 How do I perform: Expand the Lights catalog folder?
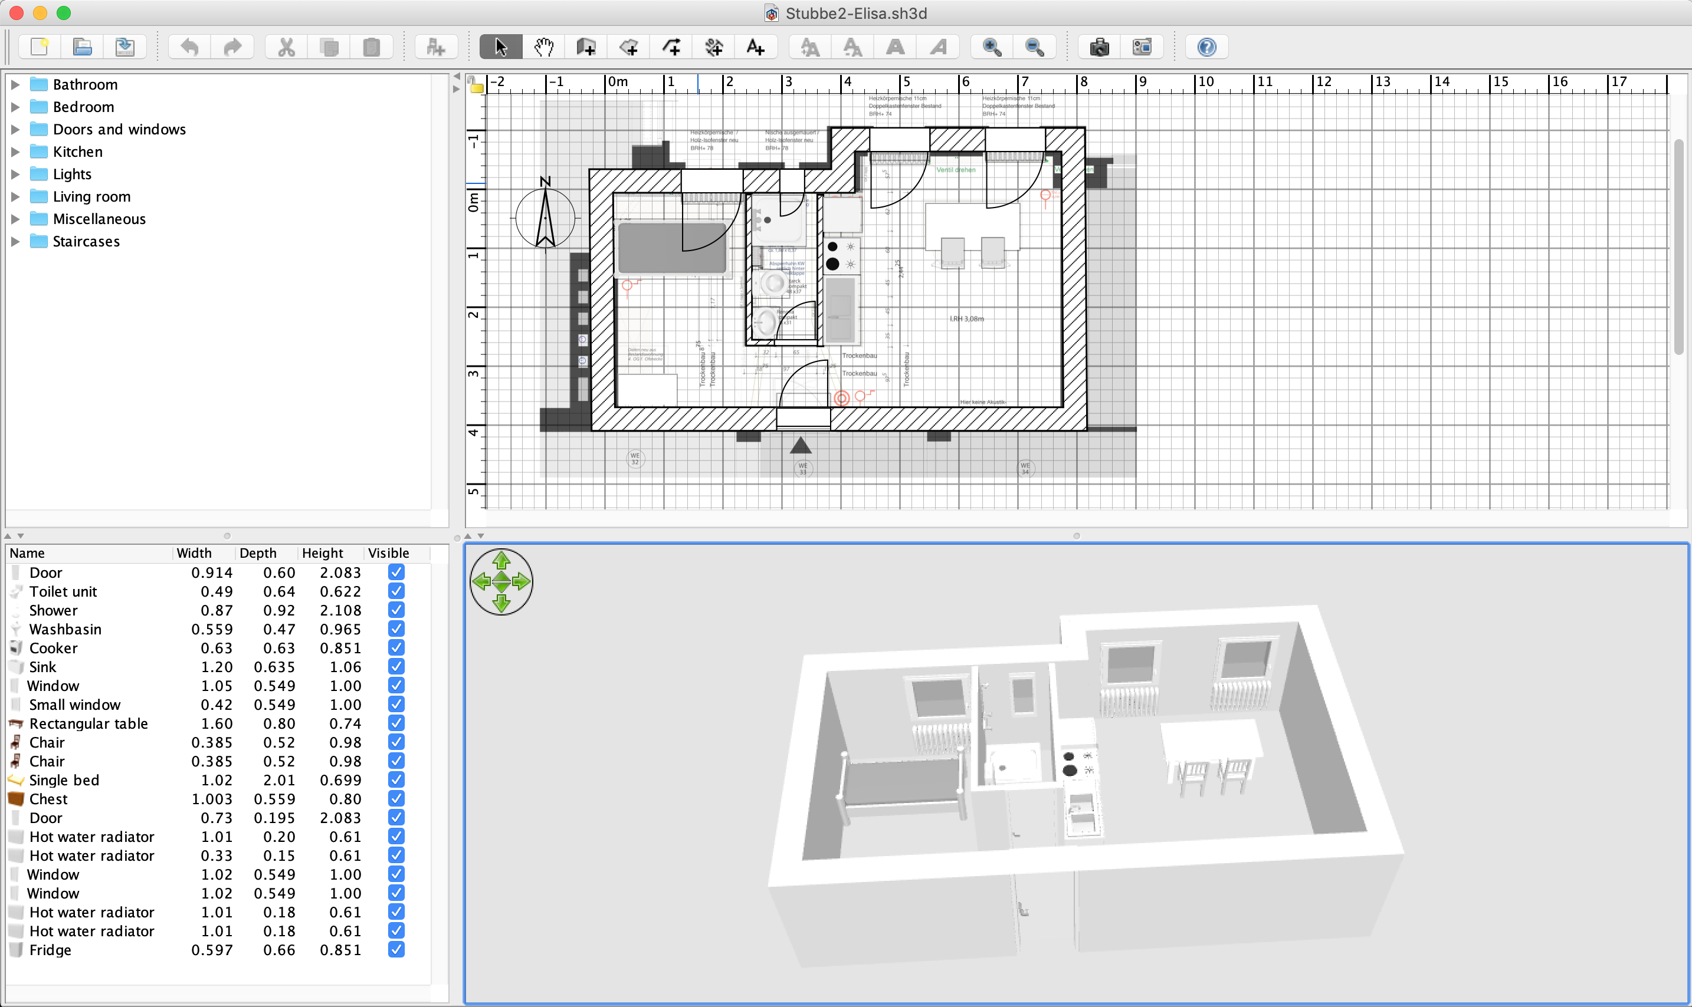tap(15, 174)
